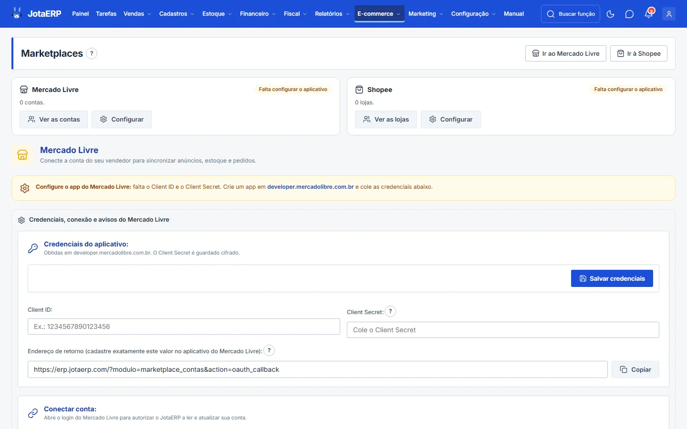Open the Marketing menu
The width and height of the screenshot is (687, 429).
point(426,14)
